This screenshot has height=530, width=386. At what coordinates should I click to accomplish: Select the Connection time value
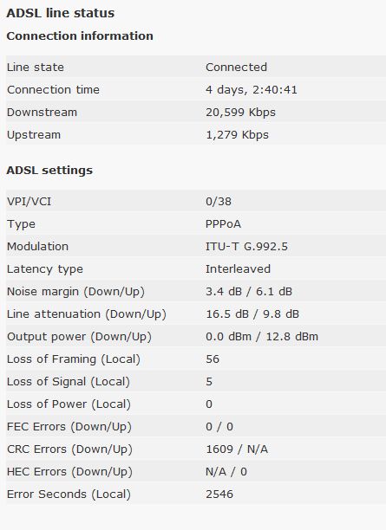[252, 89]
